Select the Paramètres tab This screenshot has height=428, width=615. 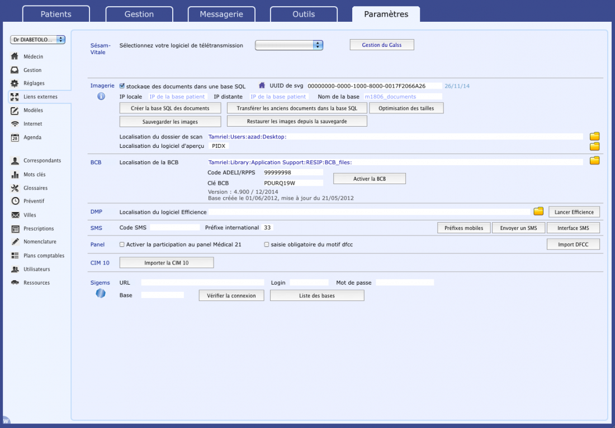386,14
